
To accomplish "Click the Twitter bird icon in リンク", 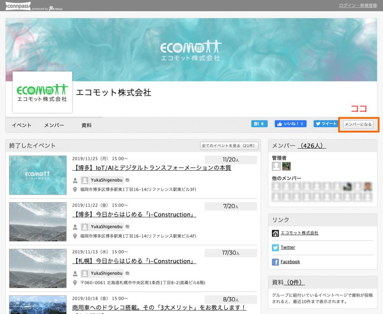I will coord(275,248).
